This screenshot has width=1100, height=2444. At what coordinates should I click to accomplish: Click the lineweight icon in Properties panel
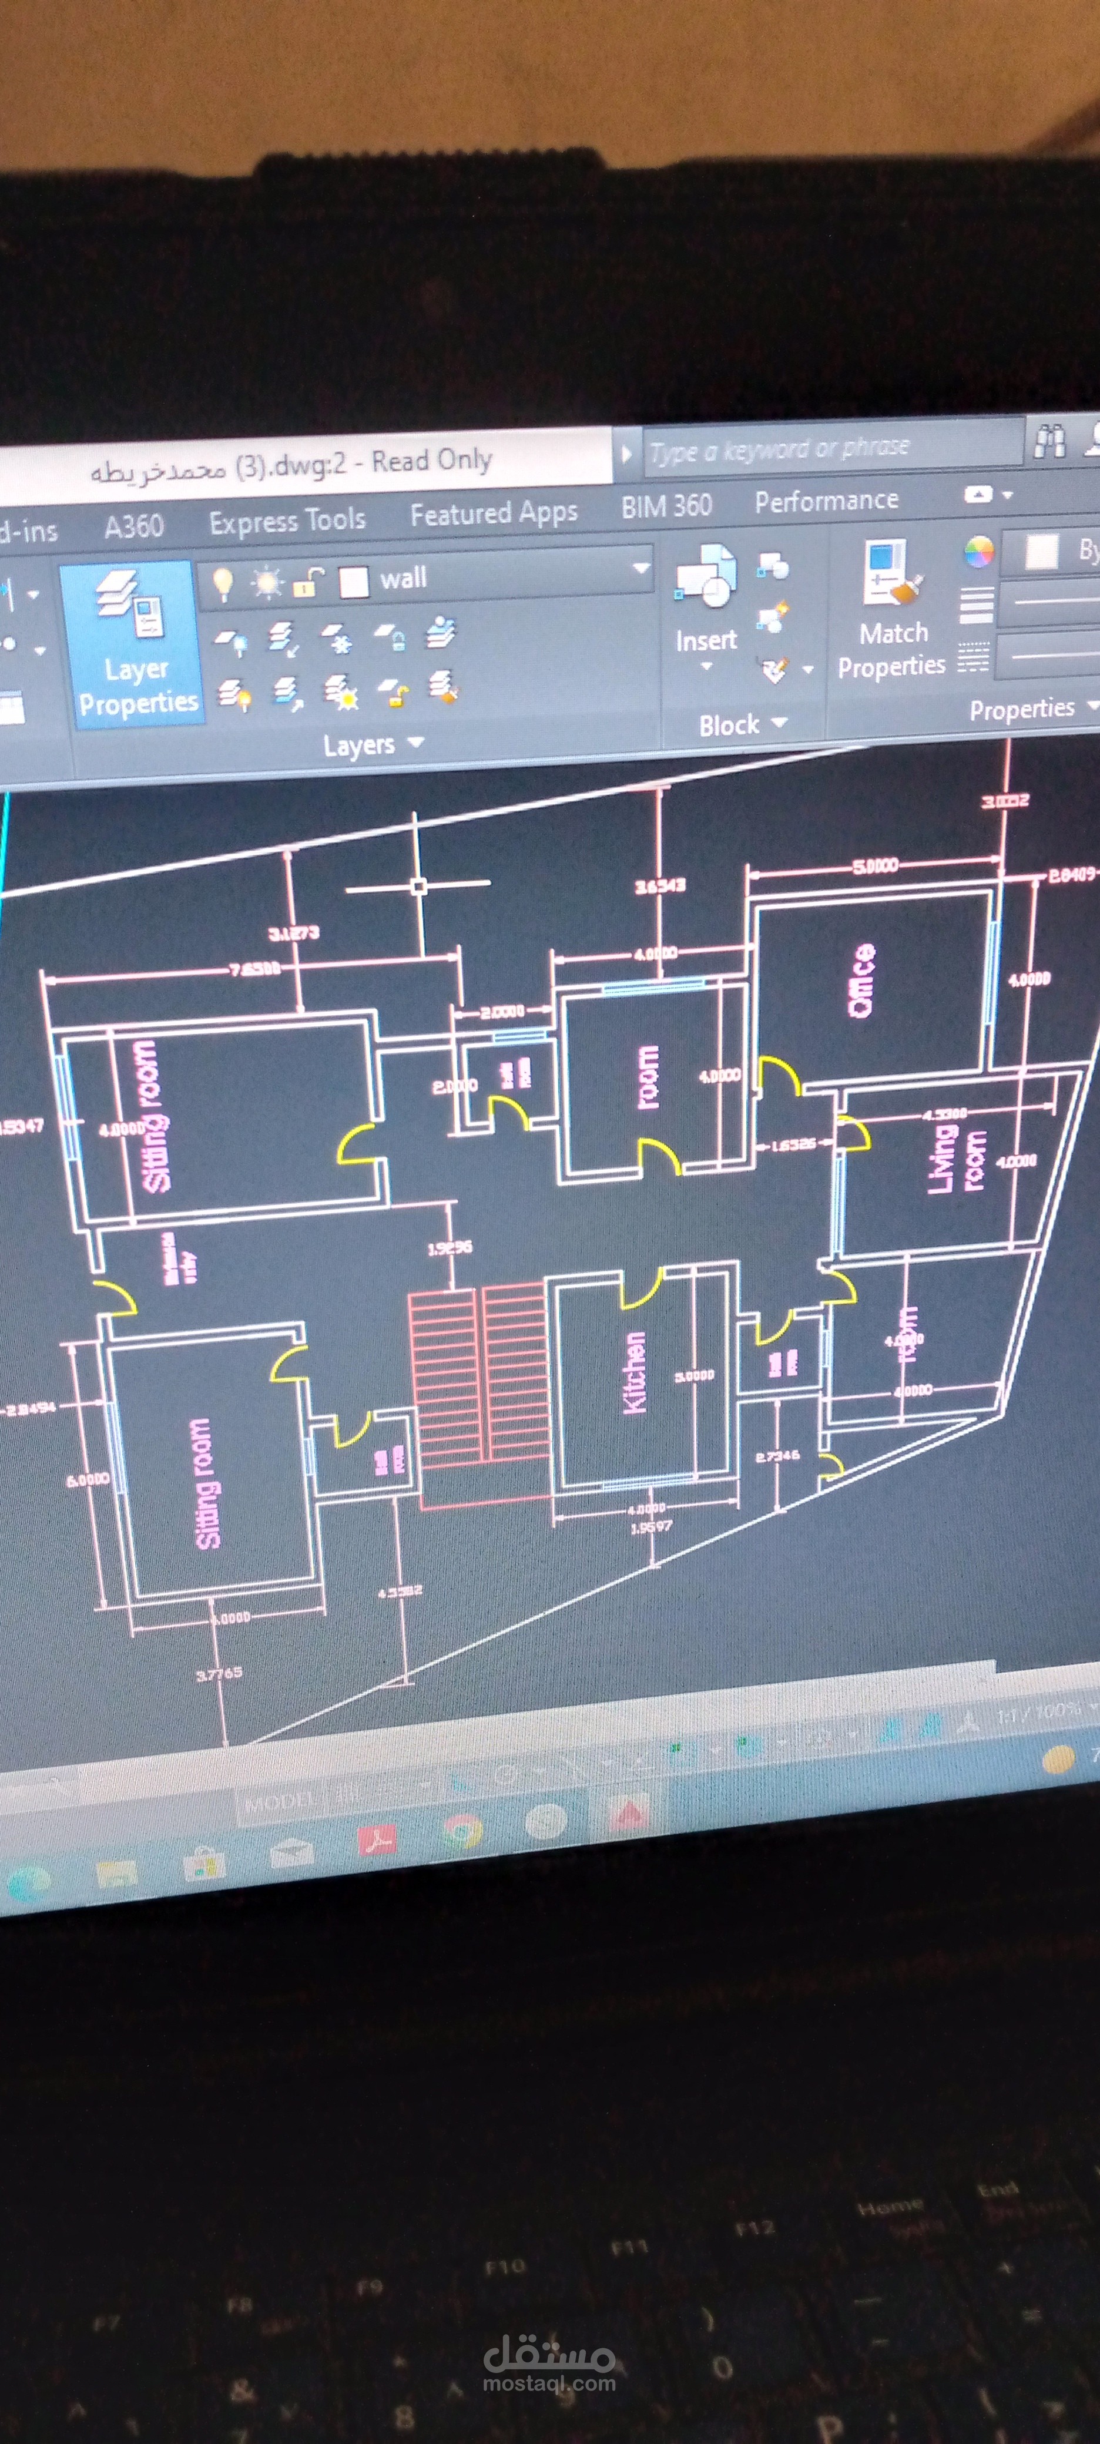(975, 605)
